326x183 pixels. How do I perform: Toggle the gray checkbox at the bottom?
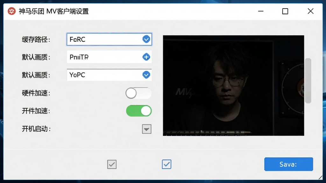tap(112, 164)
